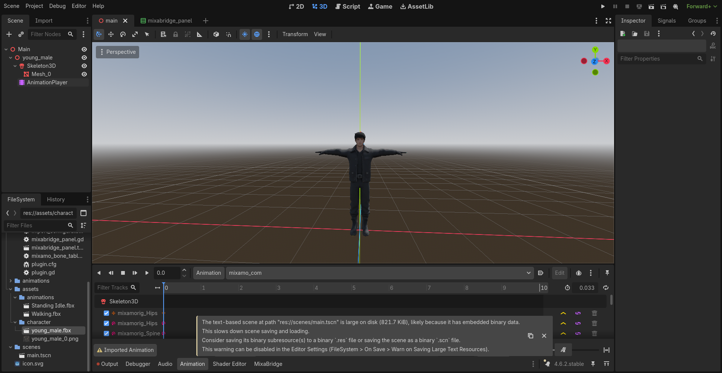Enable onion skinning in the animation panel
722x373 pixels.
point(579,273)
